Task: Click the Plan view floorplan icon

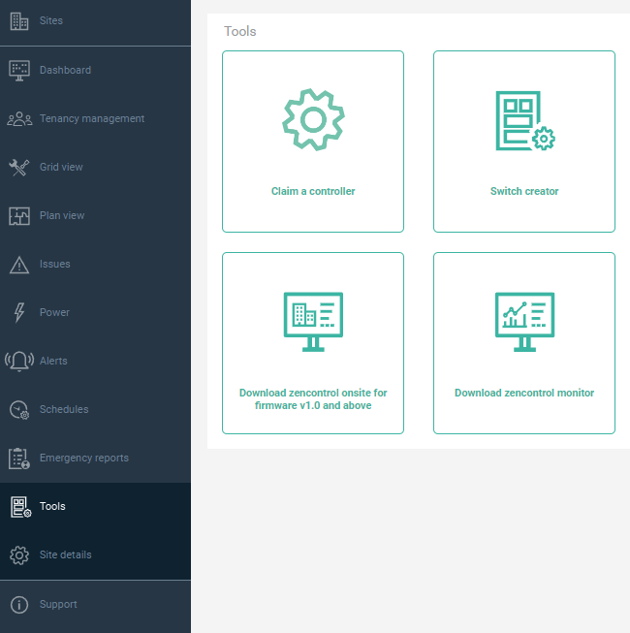Action: tap(19, 215)
